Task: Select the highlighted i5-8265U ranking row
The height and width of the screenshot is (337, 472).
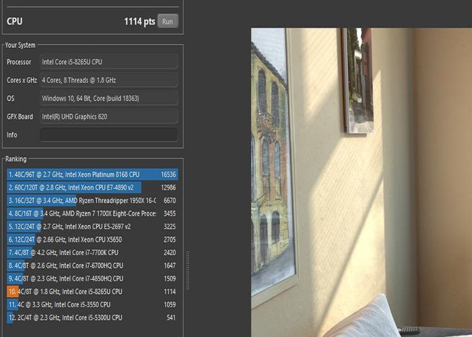Action: coord(92,292)
